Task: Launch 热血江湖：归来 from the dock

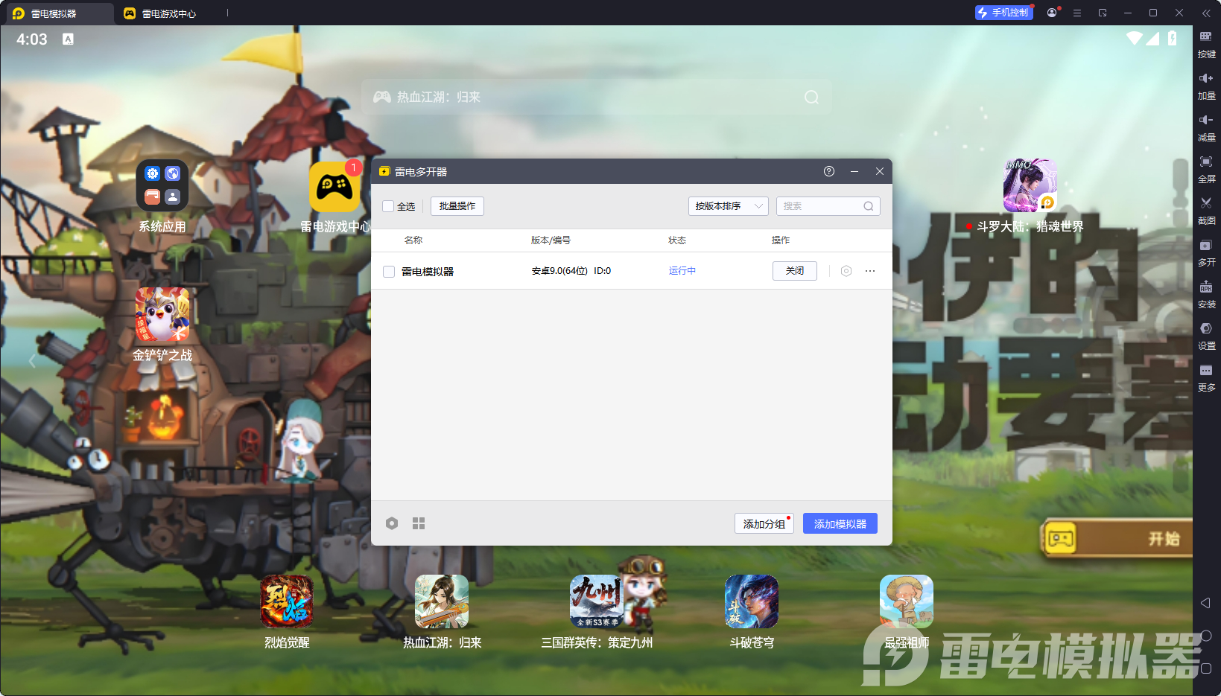Action: tap(442, 601)
